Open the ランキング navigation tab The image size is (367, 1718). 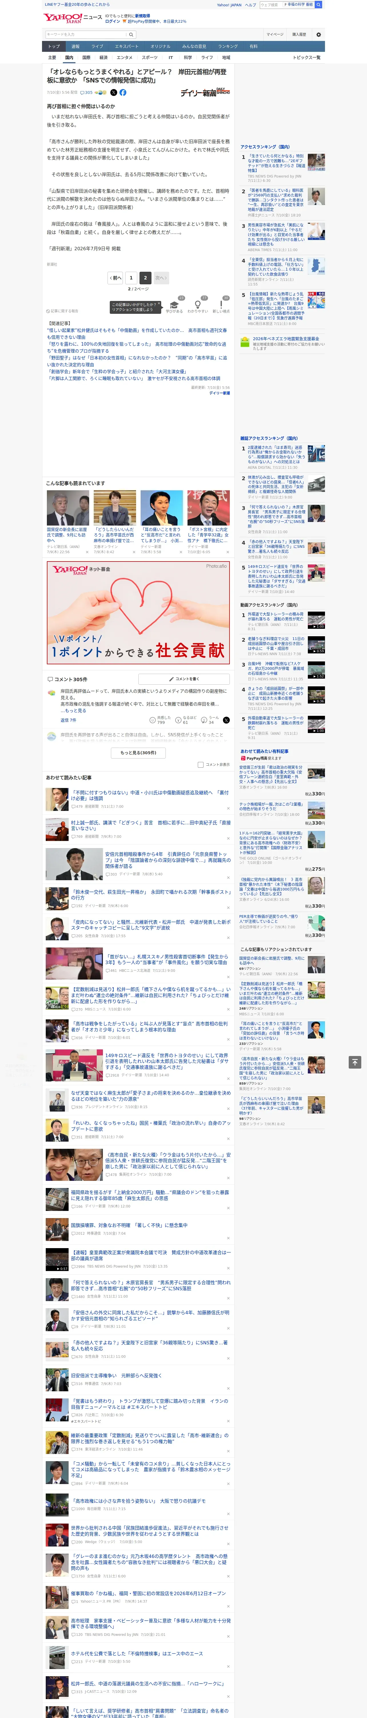tap(228, 47)
